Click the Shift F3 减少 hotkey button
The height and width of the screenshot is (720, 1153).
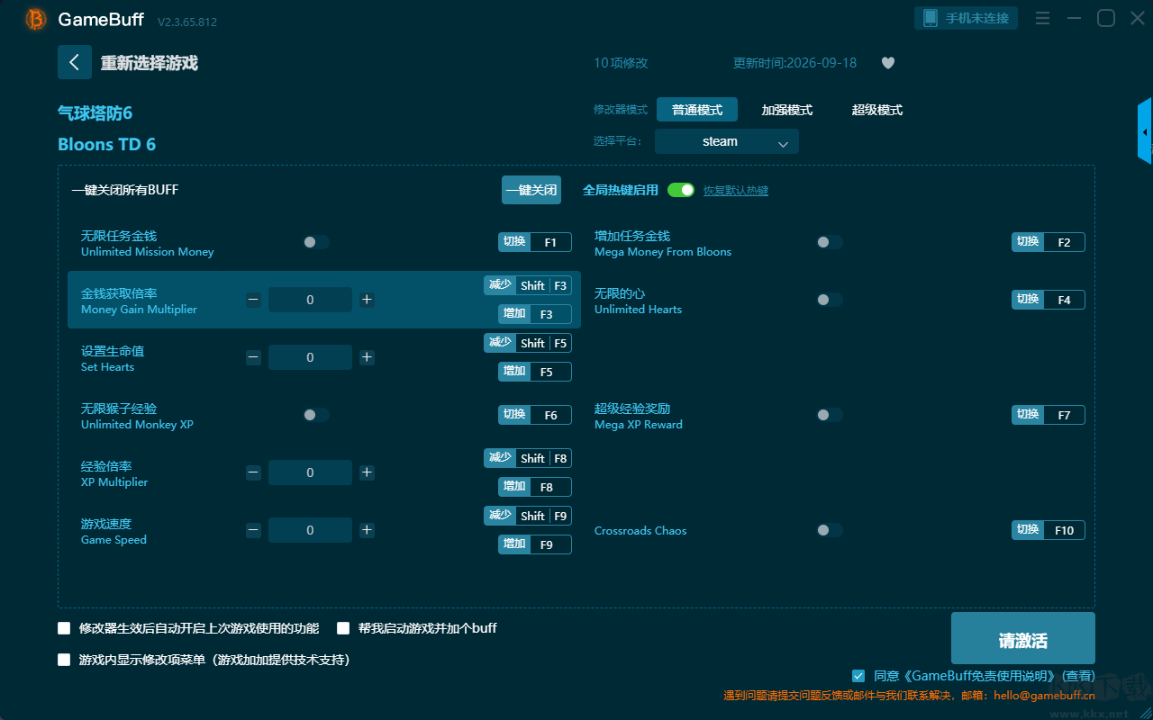pyautogui.click(x=528, y=285)
